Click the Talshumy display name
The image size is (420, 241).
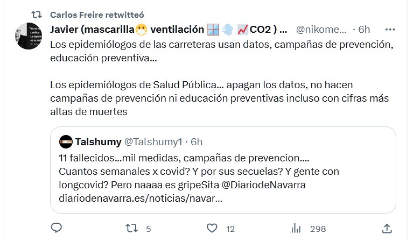99,141
